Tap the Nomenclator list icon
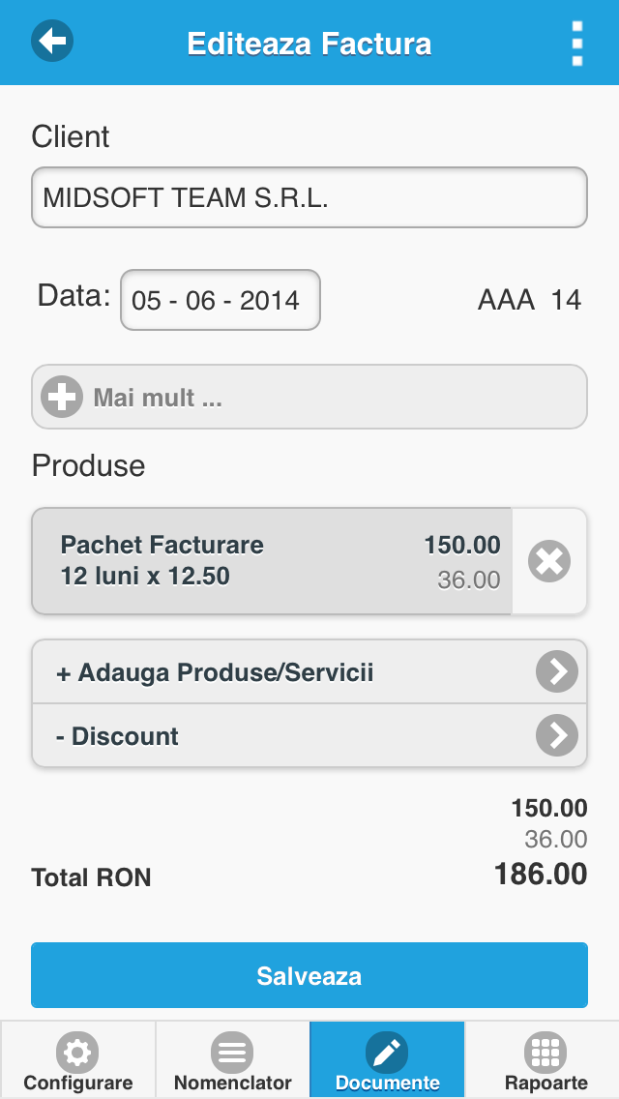Viewport: 619px width, 1099px height. 232,1052
